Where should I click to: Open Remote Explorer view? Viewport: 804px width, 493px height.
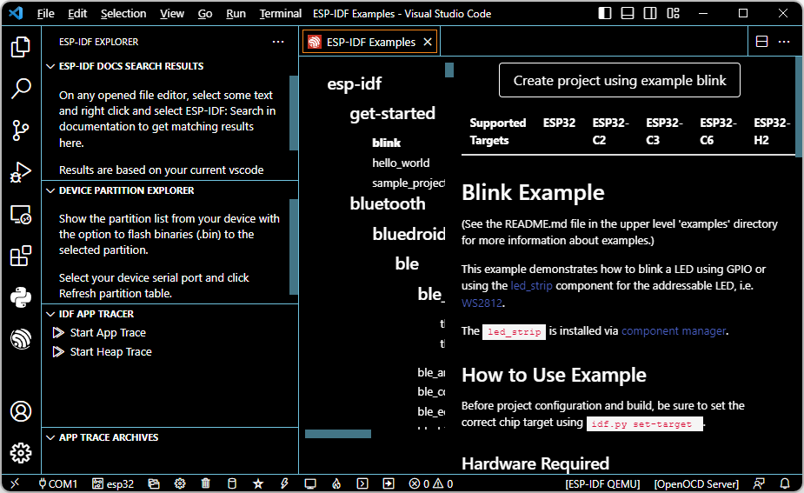[21, 215]
